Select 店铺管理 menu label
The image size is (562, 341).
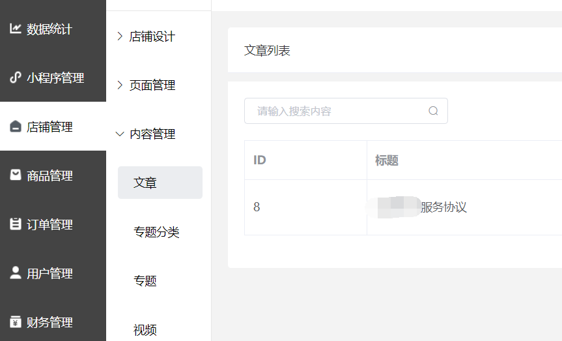[50, 126]
